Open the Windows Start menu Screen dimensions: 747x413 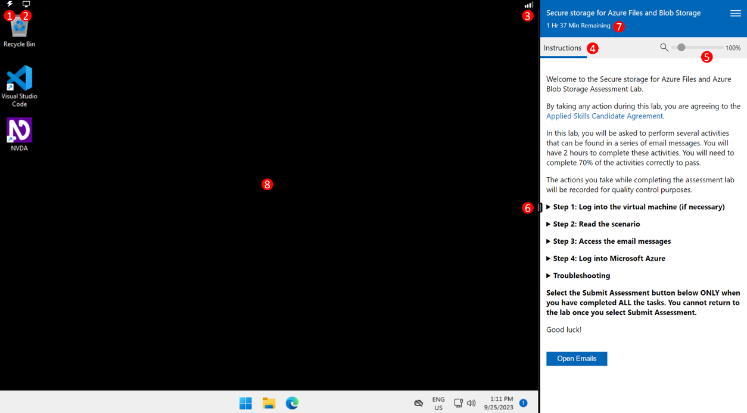coord(245,403)
